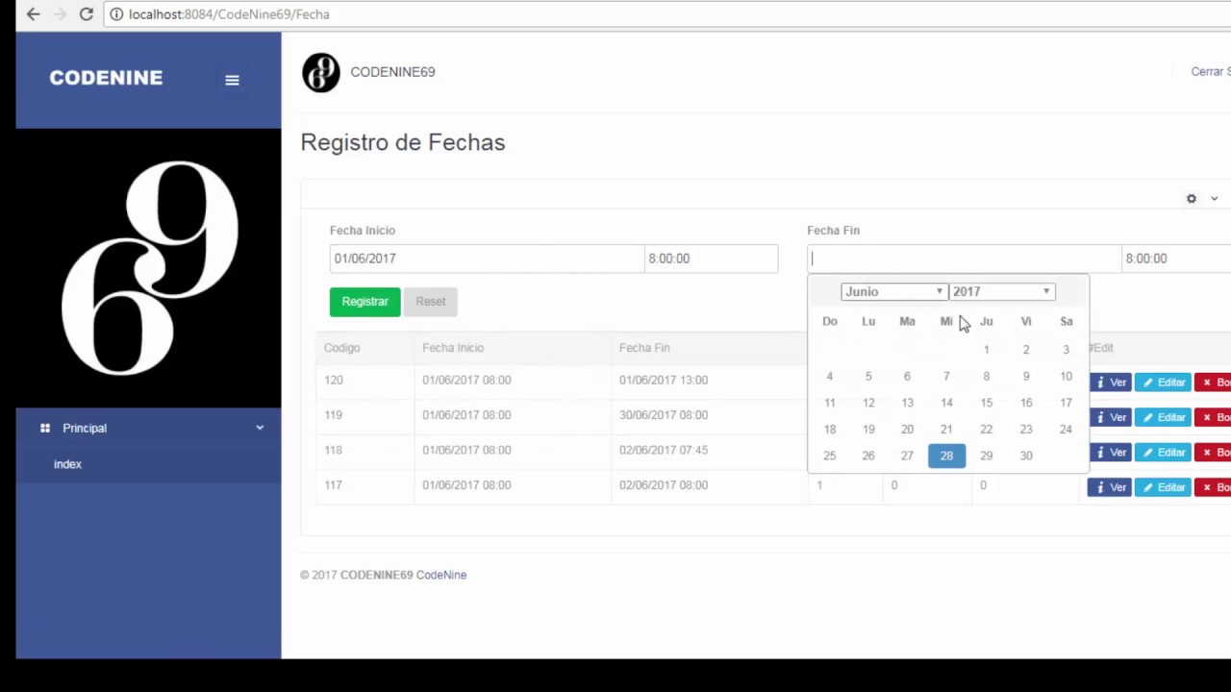Select day 14 in the calendar
1231x692 pixels.
coord(946,403)
